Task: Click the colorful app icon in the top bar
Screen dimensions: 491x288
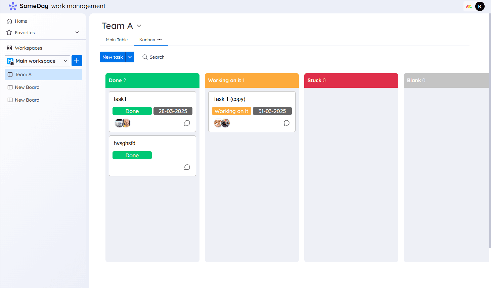Action: [469, 6]
